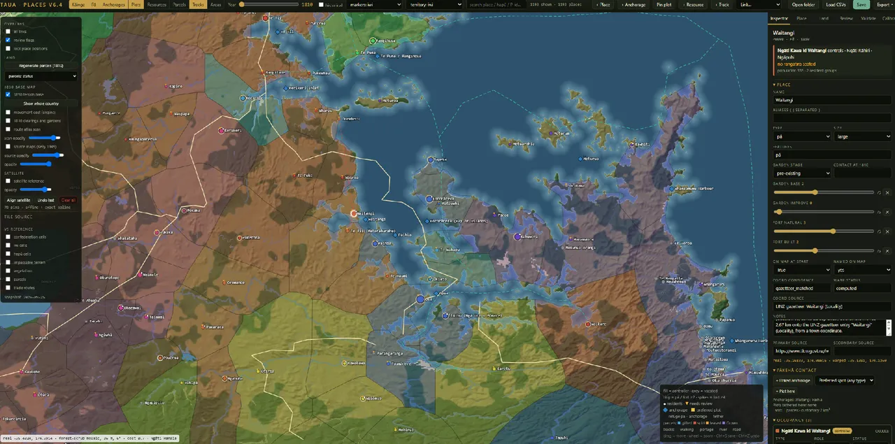Viewport: 895px width, 444px height.
Task: Select the Oromahoe marker
Action: click(224, 282)
